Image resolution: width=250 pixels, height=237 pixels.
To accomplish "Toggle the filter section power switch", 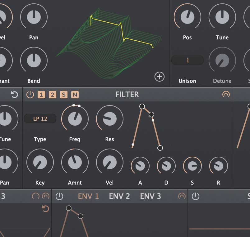I will tap(30, 95).
